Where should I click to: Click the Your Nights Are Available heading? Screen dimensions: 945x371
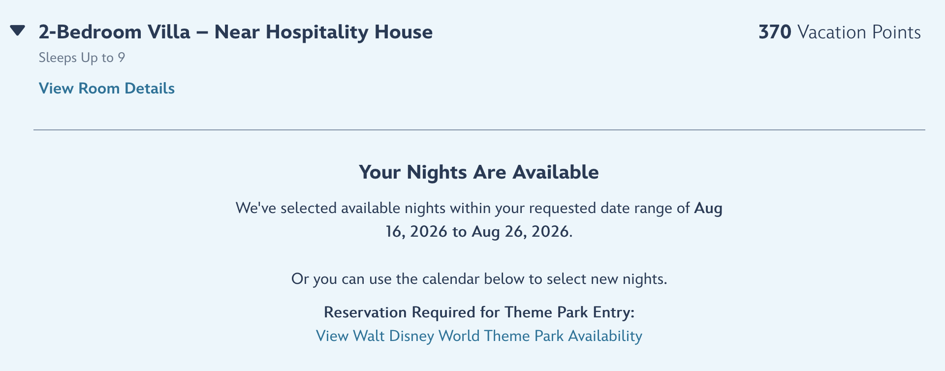[478, 172]
